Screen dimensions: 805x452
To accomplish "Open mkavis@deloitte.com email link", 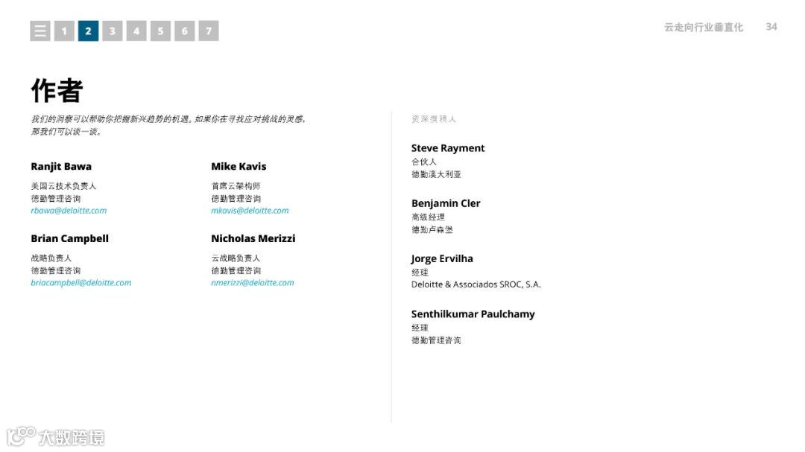I will 250,210.
